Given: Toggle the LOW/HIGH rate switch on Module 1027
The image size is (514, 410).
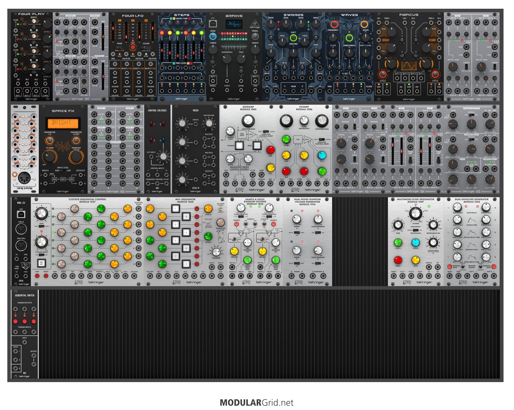Looking at the screenshot, I should [42, 226].
